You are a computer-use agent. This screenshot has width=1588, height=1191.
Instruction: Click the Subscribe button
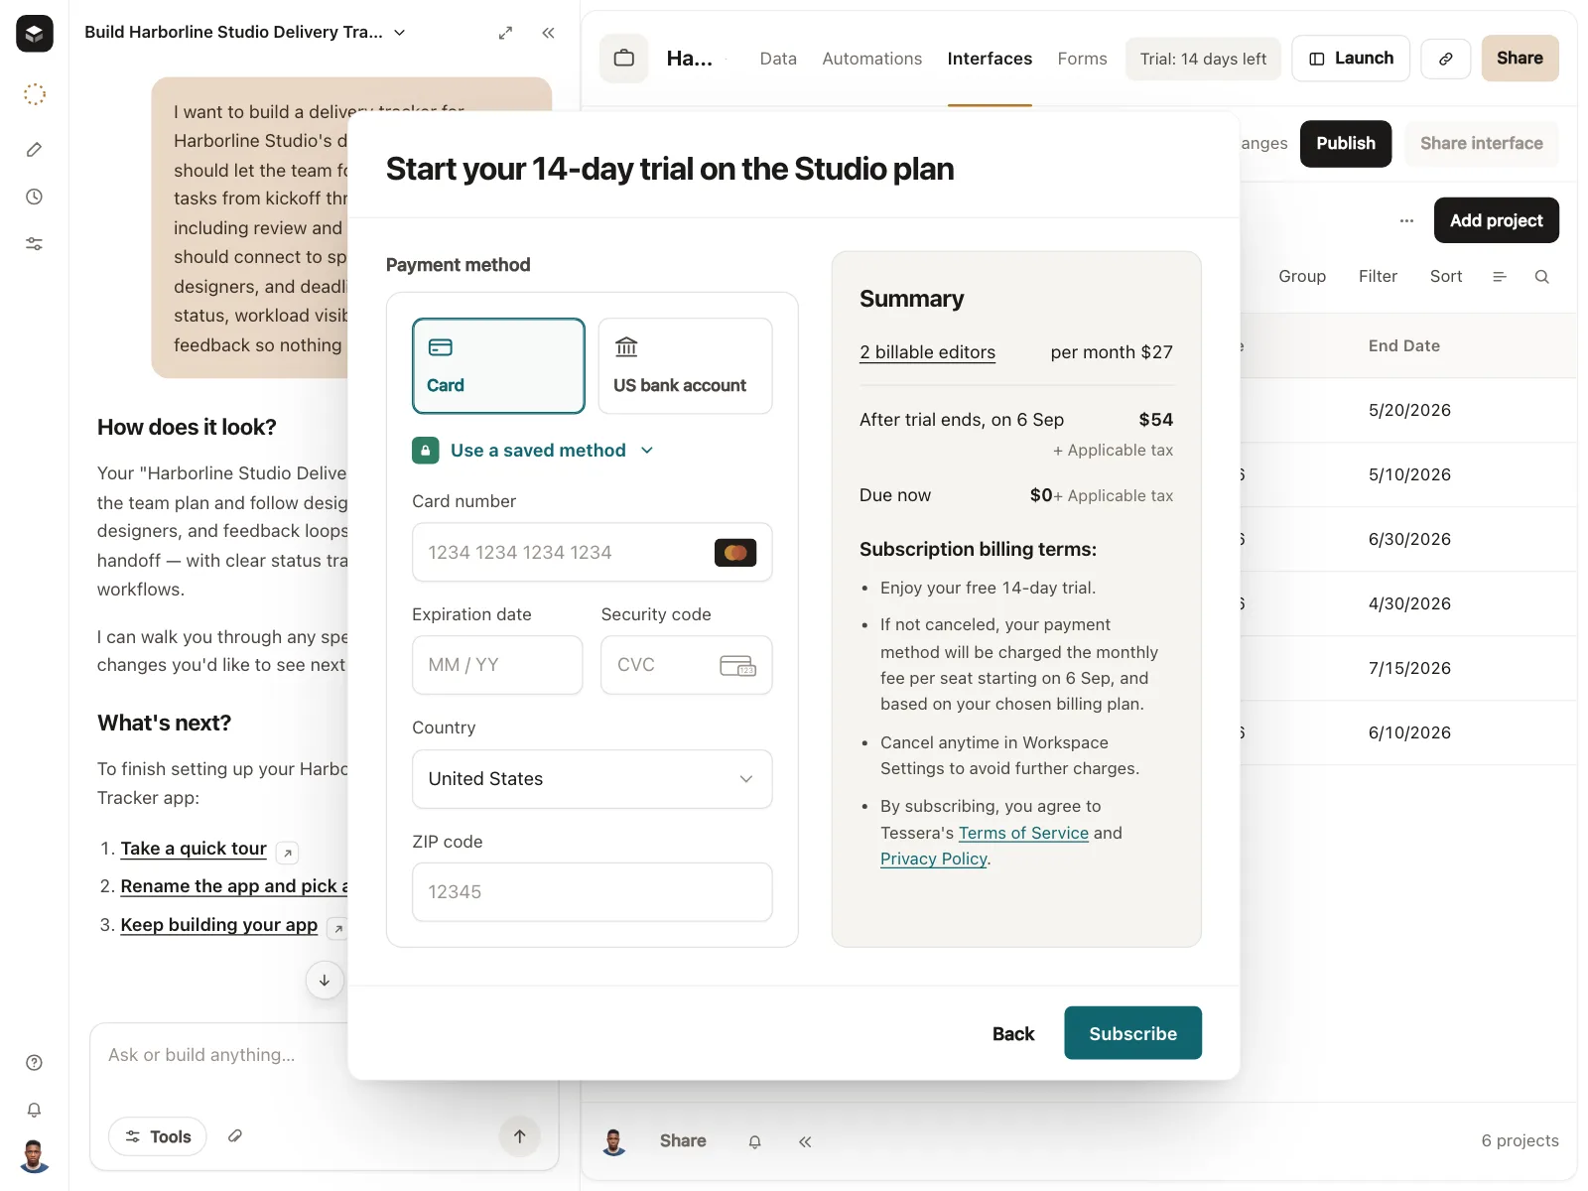pos(1132,1033)
